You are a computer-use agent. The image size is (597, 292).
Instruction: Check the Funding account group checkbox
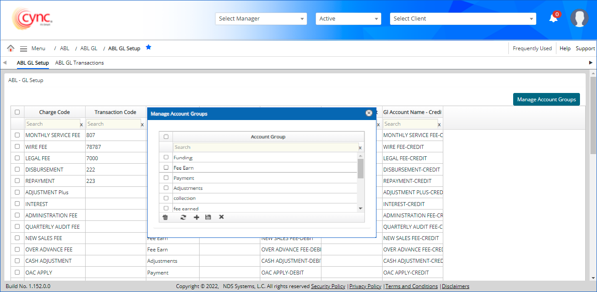point(166,157)
